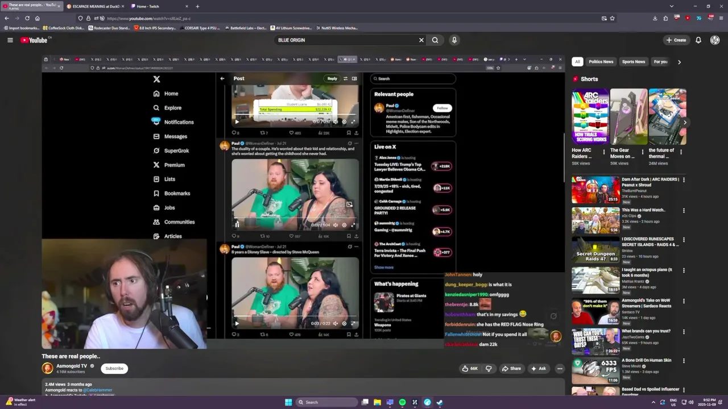Open a new browser tab with plus
This screenshot has width=728, height=409.
(x=197, y=6)
